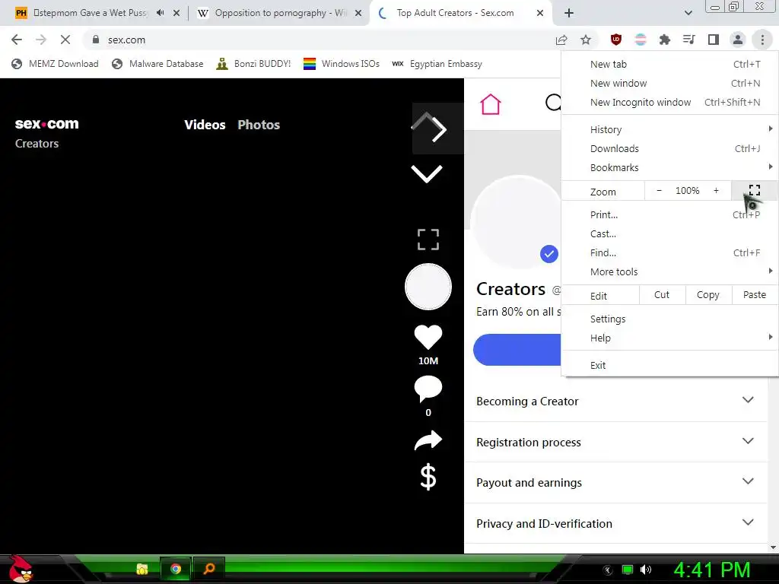Click the sex.com address bar
This screenshot has height=584, width=779.
coord(318,40)
